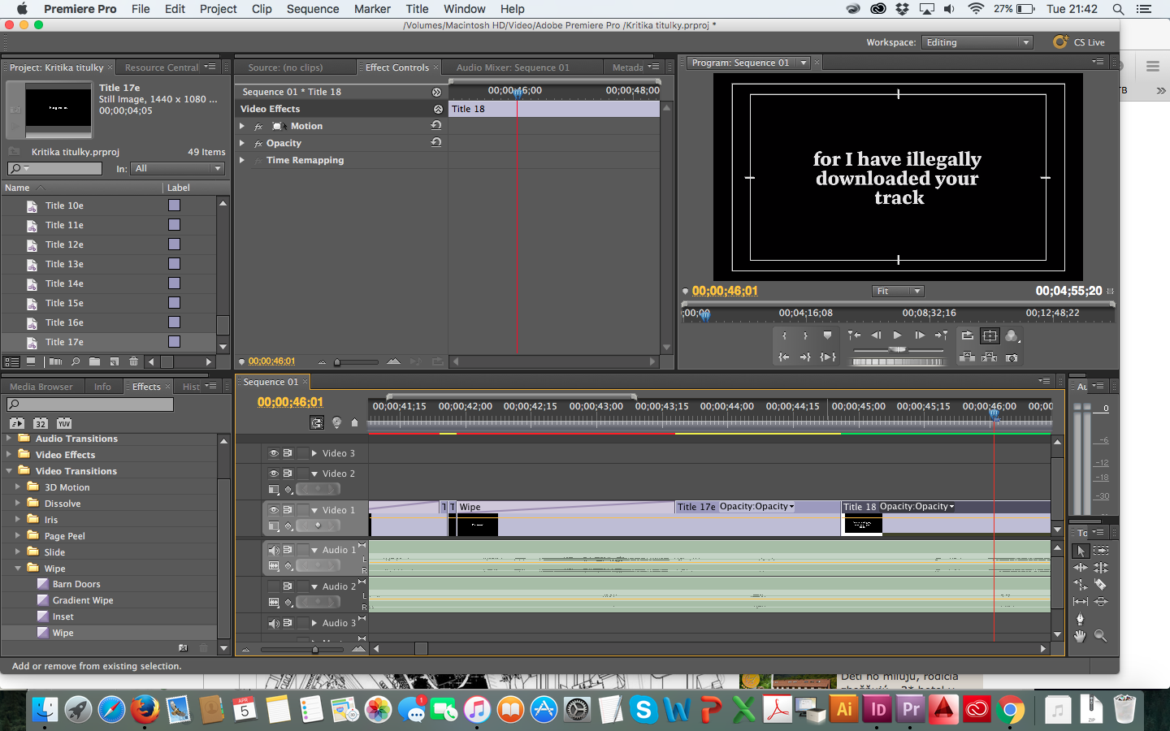The height and width of the screenshot is (731, 1170).
Task: Click the Title 12e label color swatch
Action: coord(174,244)
